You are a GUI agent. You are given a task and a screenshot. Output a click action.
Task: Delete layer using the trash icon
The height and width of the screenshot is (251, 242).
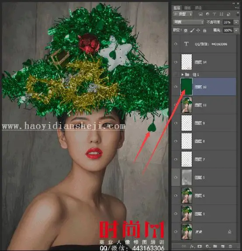click(230, 246)
